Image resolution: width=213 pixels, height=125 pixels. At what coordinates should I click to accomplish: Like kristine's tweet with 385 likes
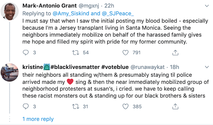[125, 107]
